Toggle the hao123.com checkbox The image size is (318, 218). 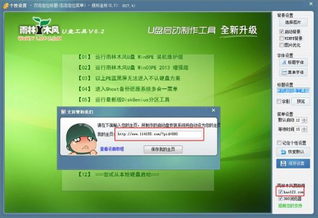coord(280,192)
